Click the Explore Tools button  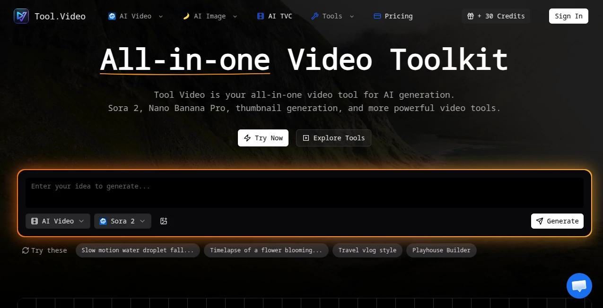coord(333,138)
